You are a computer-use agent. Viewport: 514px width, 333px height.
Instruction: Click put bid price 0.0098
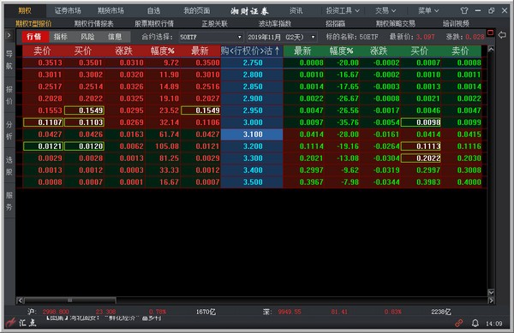(421, 122)
